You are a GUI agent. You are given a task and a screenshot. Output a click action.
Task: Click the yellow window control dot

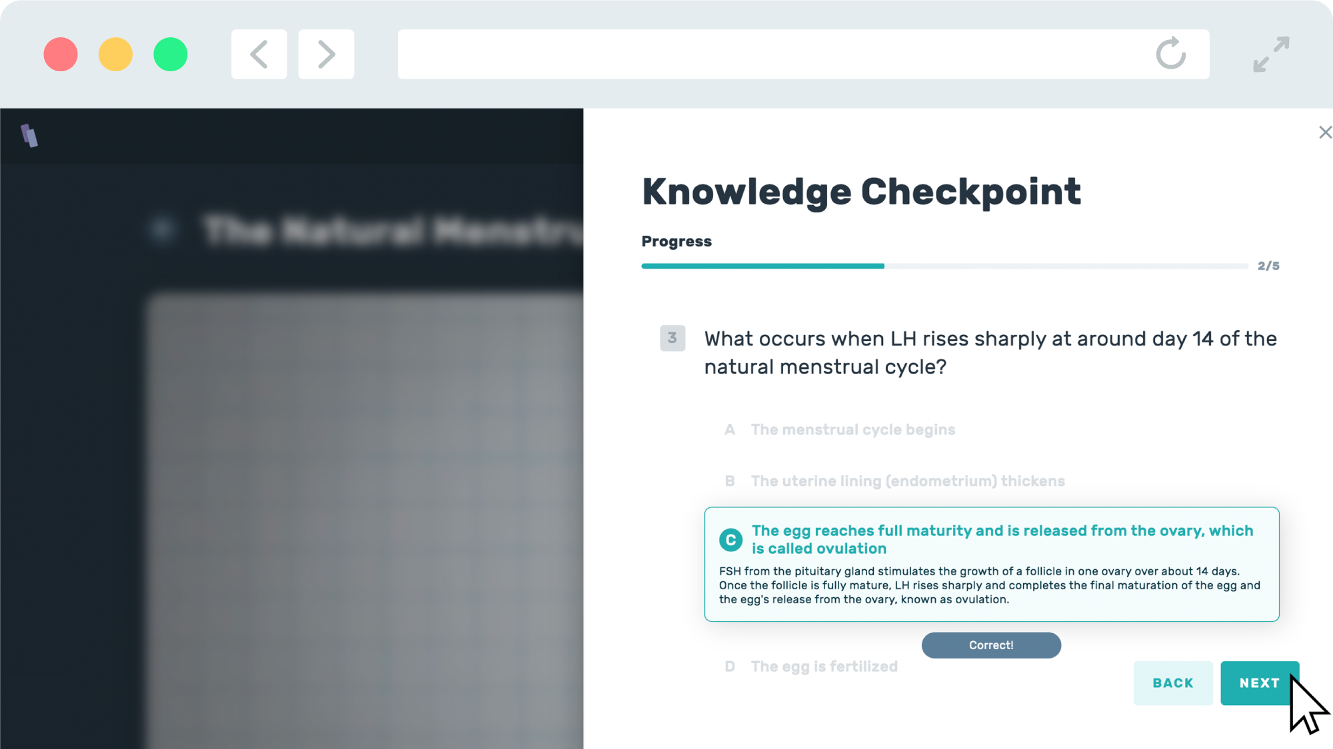click(115, 54)
